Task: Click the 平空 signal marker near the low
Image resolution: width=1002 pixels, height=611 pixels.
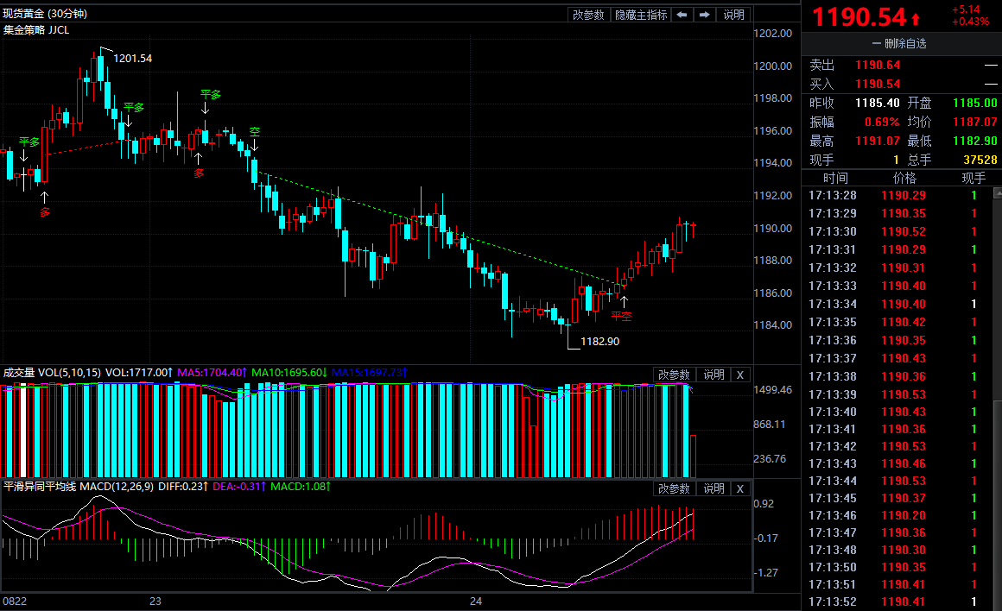Action: [x=621, y=316]
